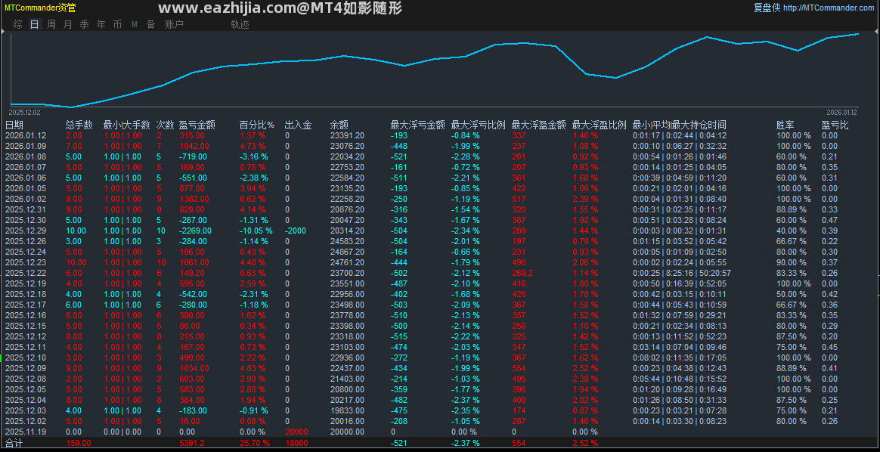880x452 pixels.
Task: Switch to the 综 overview tab
Action: click(x=18, y=24)
